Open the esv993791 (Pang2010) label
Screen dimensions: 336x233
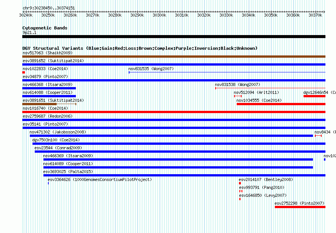262,187
